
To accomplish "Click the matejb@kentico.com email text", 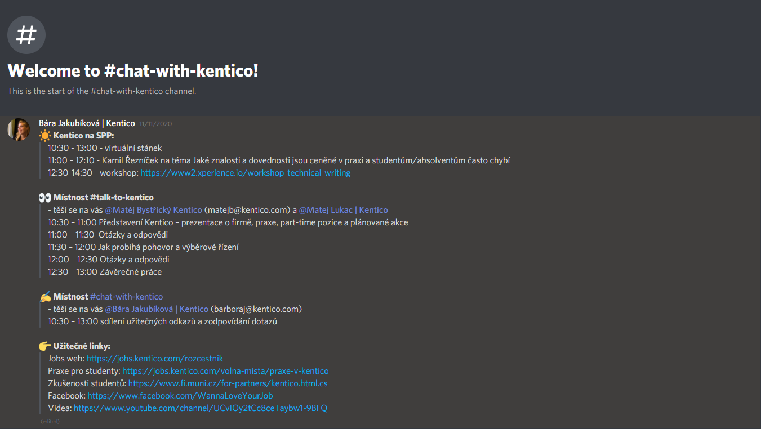I will [248, 210].
